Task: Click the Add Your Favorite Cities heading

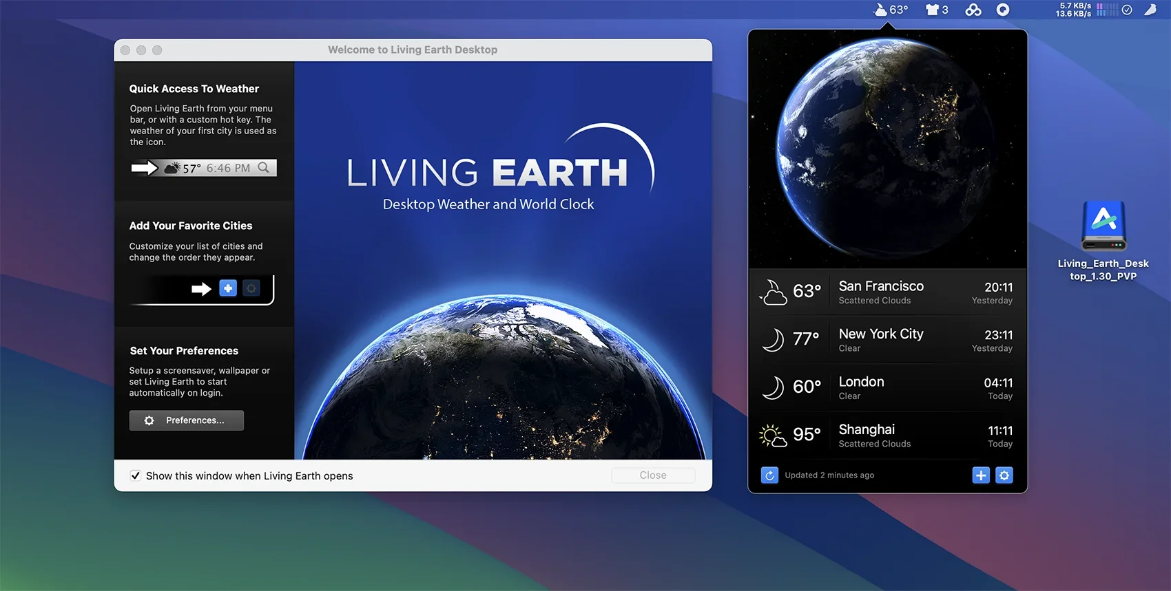Action: pos(191,226)
